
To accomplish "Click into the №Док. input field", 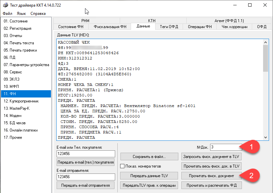I will (223, 147).
